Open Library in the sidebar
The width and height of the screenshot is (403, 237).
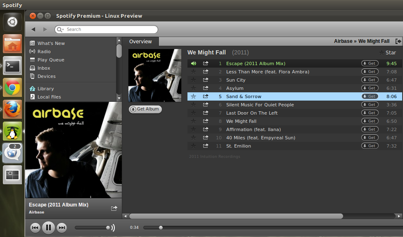tap(45, 89)
